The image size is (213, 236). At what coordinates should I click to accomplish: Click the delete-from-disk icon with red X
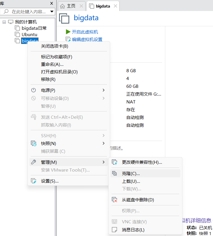[114, 200]
